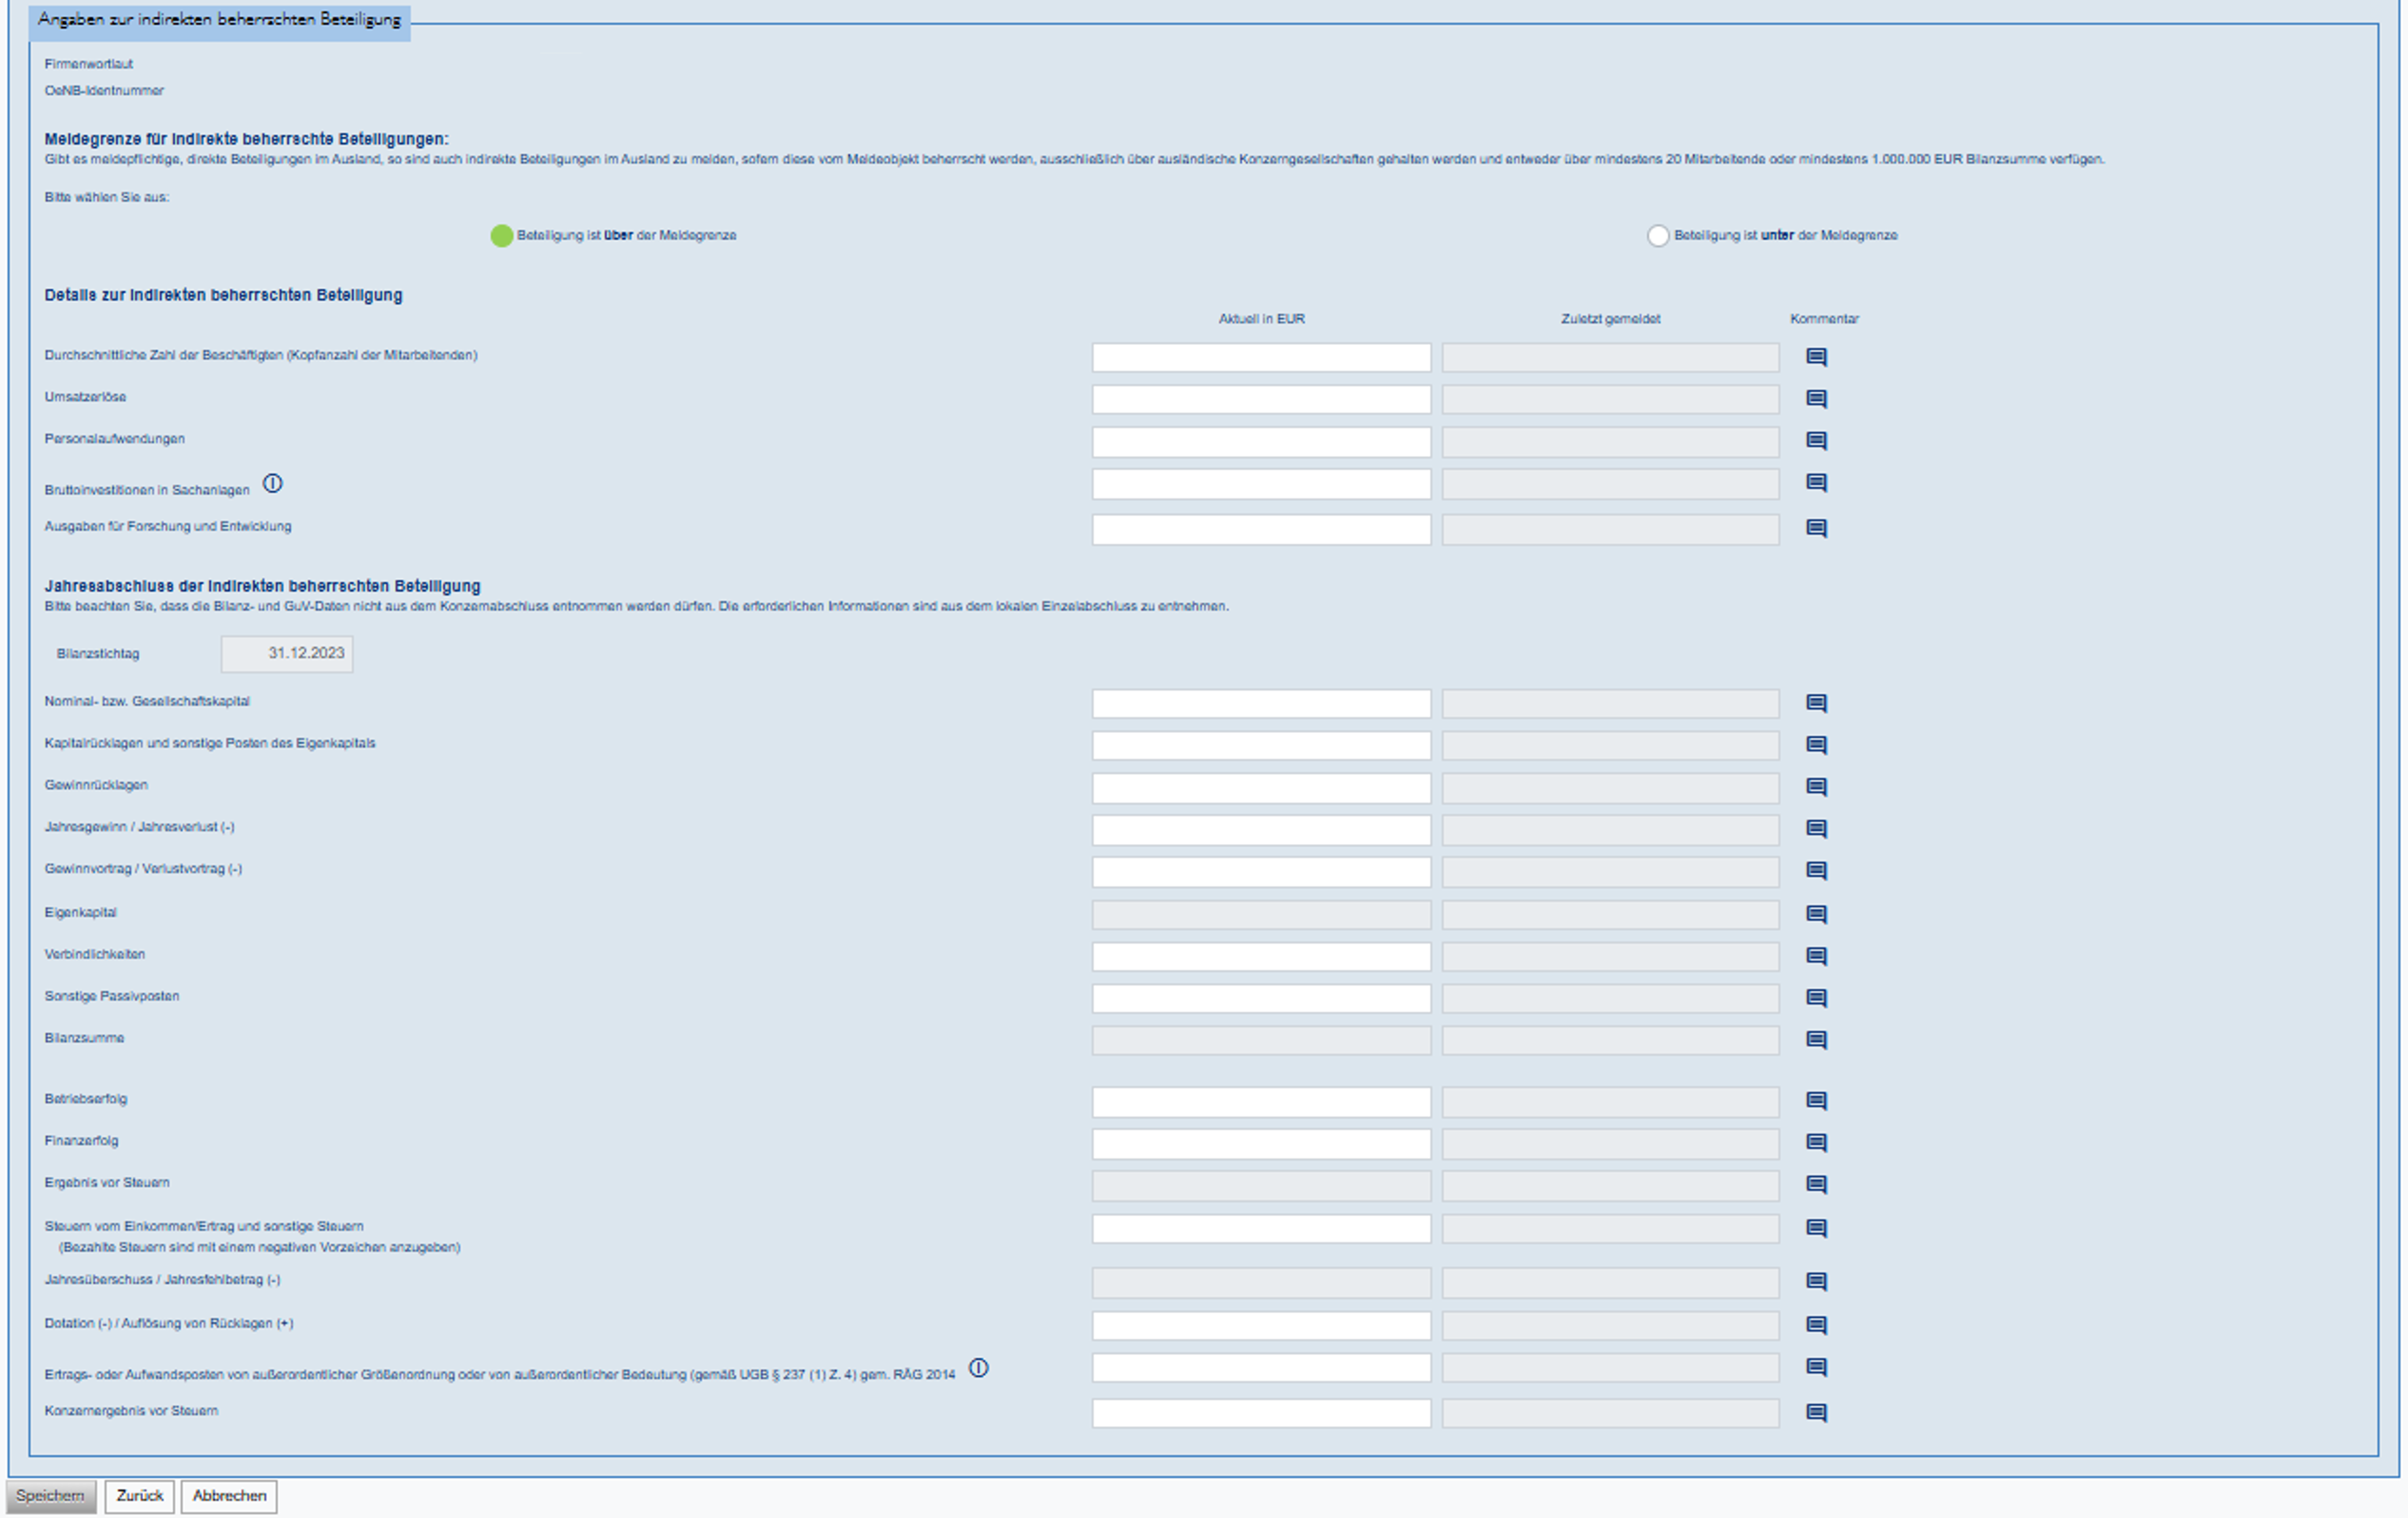Viewport: 2408px width, 1518px height.
Task: Focus Betriebserfolg current EUR input field
Action: pos(1260,1102)
